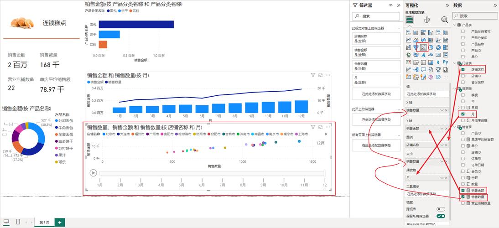
Task: Select the 第1页 page tab
Action: pos(44,222)
